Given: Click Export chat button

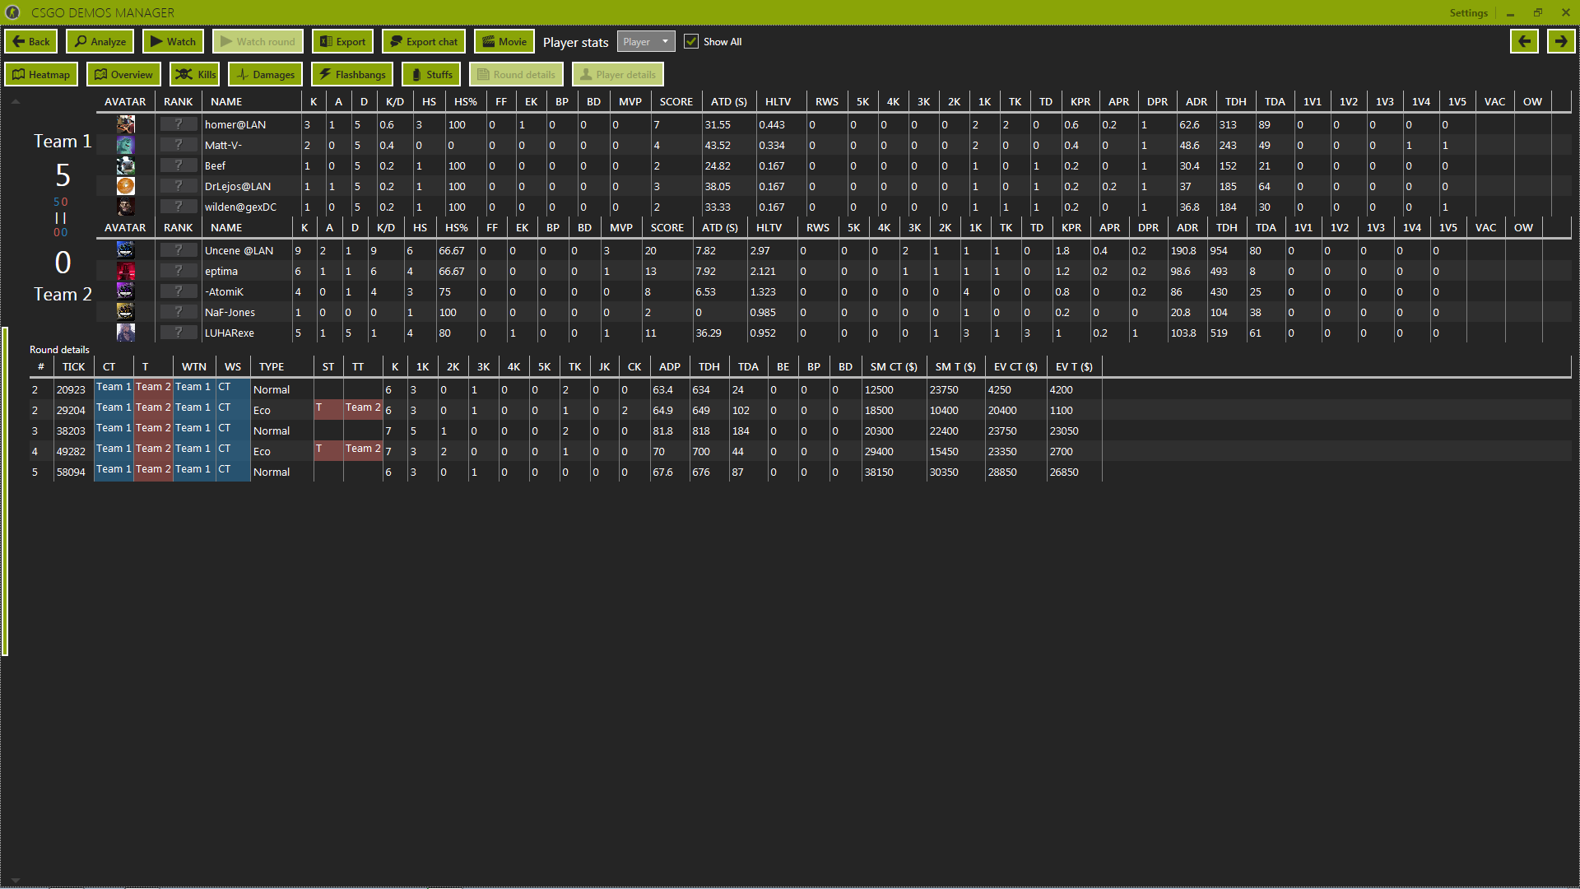Looking at the screenshot, I should (x=424, y=41).
